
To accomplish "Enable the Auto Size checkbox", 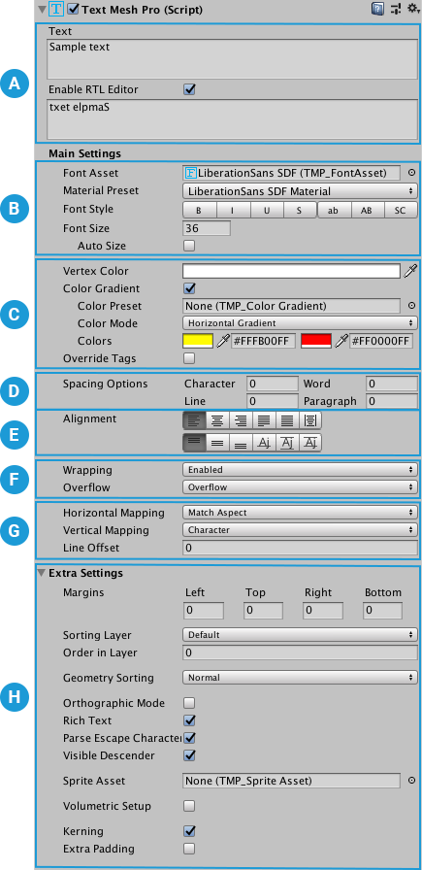I will coord(189,246).
